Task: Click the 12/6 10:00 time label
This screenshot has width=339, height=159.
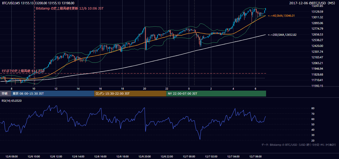Action: [x=33, y=157]
